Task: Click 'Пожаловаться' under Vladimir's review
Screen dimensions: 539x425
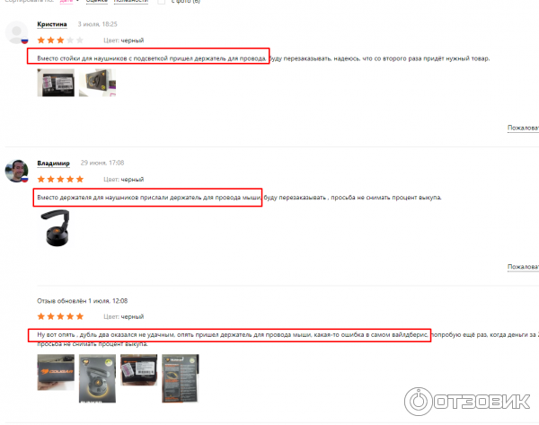Action: click(x=523, y=267)
